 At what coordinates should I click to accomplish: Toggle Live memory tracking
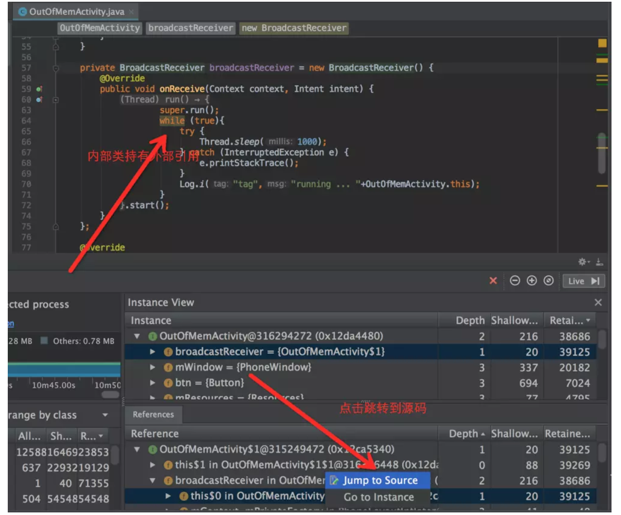584,281
